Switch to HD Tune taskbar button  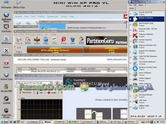pyautogui.click(x=116, y=122)
